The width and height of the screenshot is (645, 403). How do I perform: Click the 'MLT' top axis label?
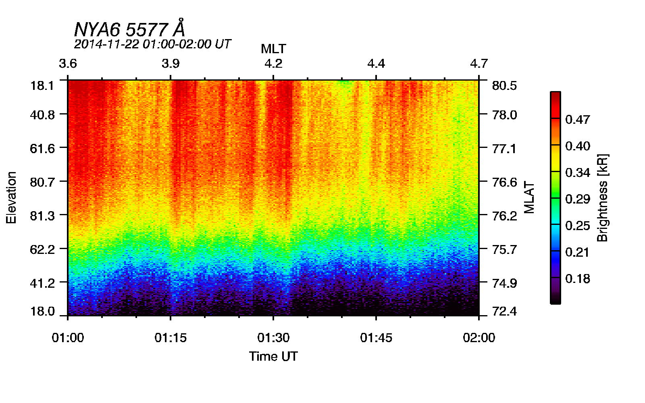(x=273, y=49)
